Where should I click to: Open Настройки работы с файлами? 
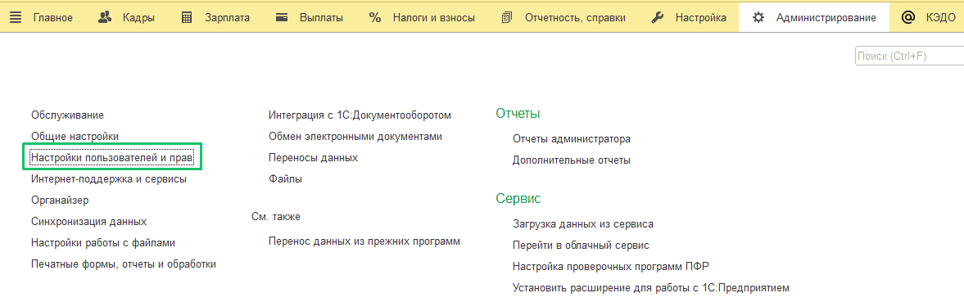[x=102, y=243]
